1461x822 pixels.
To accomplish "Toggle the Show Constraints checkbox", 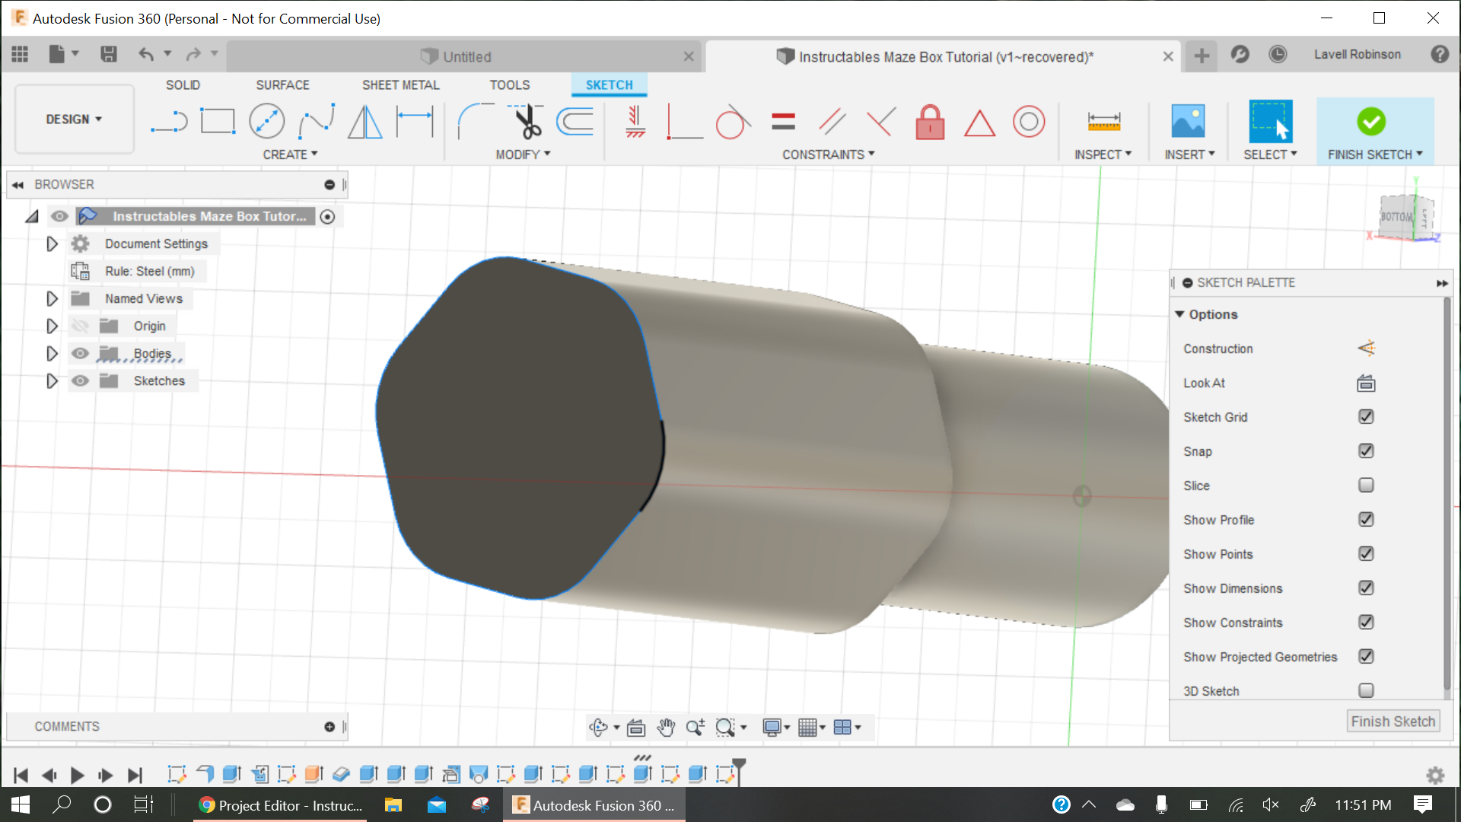I will [1366, 623].
